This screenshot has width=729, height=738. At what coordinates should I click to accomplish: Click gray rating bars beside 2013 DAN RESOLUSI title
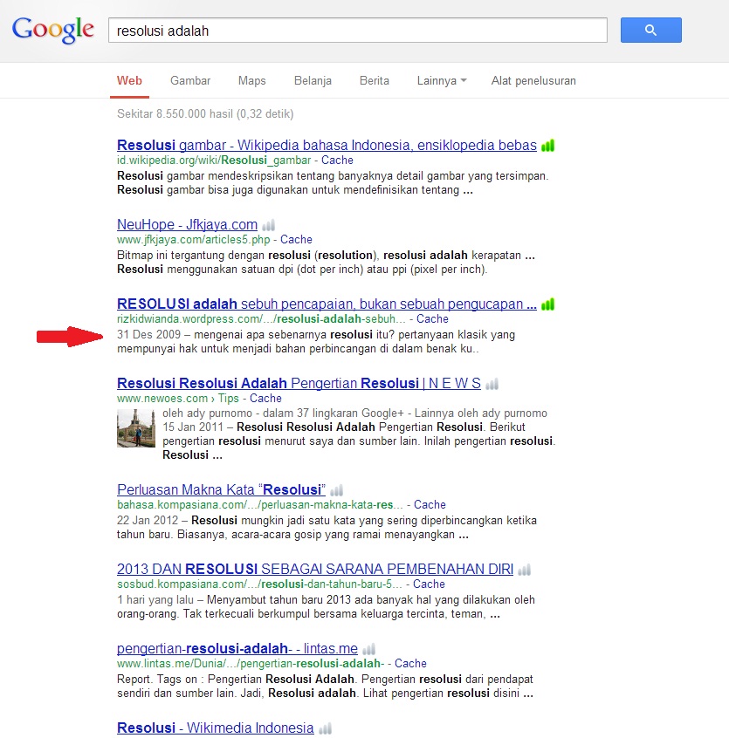(x=524, y=570)
